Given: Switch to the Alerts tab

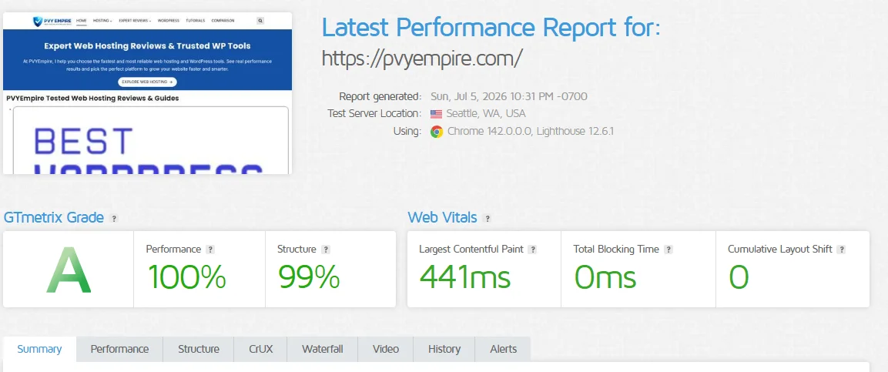Looking at the screenshot, I should (x=504, y=350).
